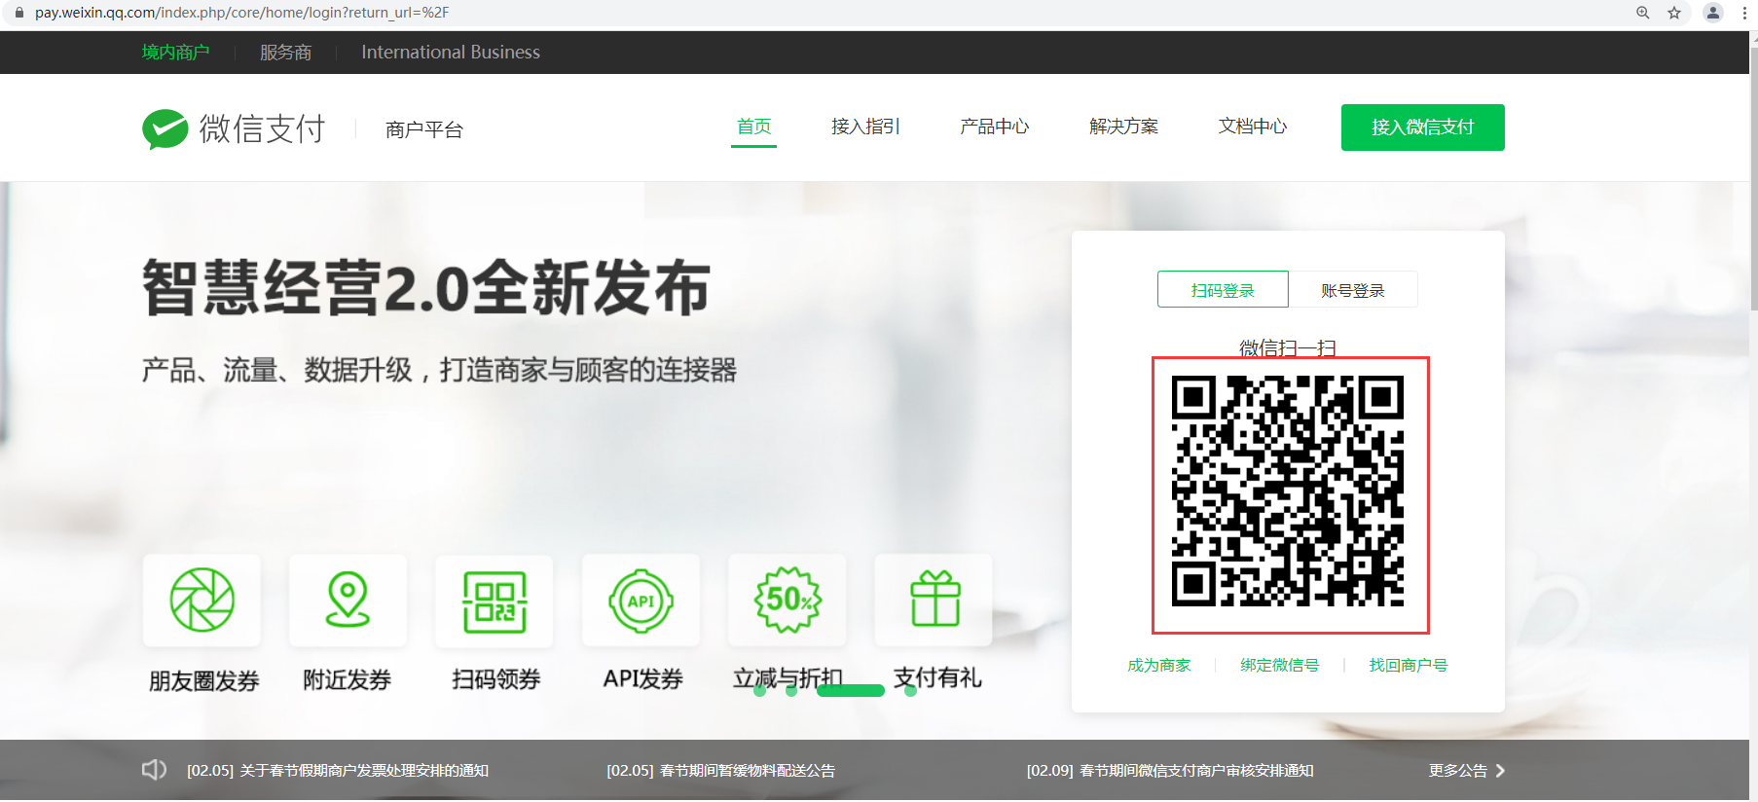Image resolution: width=1758 pixels, height=802 pixels.
Task: Click the WeChat Pay green logo icon
Action: 165,128
